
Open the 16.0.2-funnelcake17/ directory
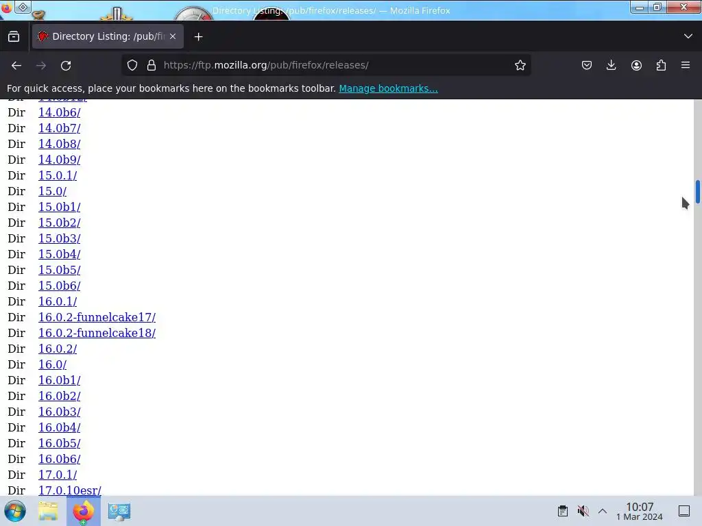click(97, 317)
